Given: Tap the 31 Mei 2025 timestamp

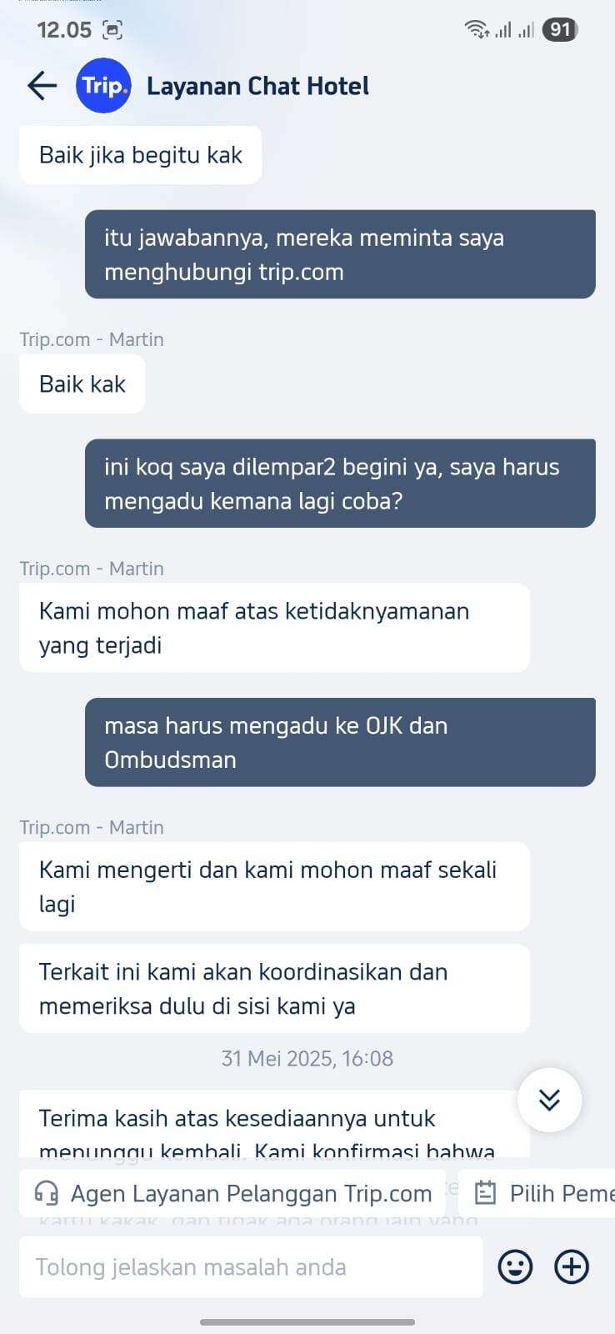Looking at the screenshot, I should (307, 1058).
